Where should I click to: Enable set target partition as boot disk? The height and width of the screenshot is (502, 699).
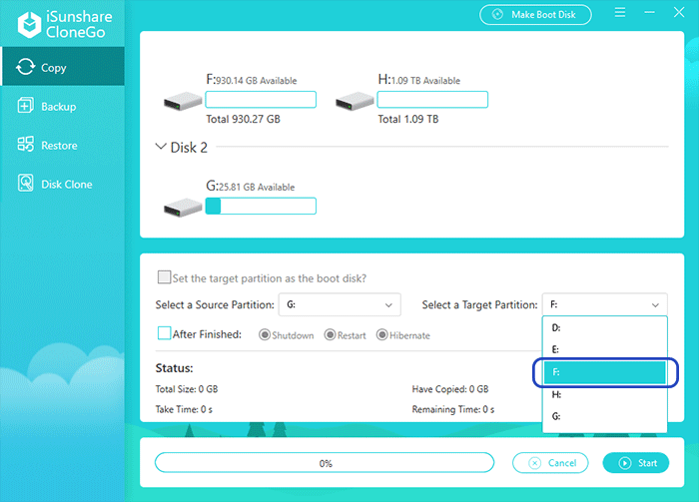164,277
